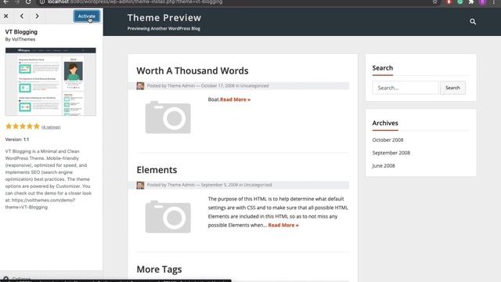Click camera placeholder image in Worth A Thousand Words
Image resolution: width=501 pixels, height=282 pixels.
(168, 117)
